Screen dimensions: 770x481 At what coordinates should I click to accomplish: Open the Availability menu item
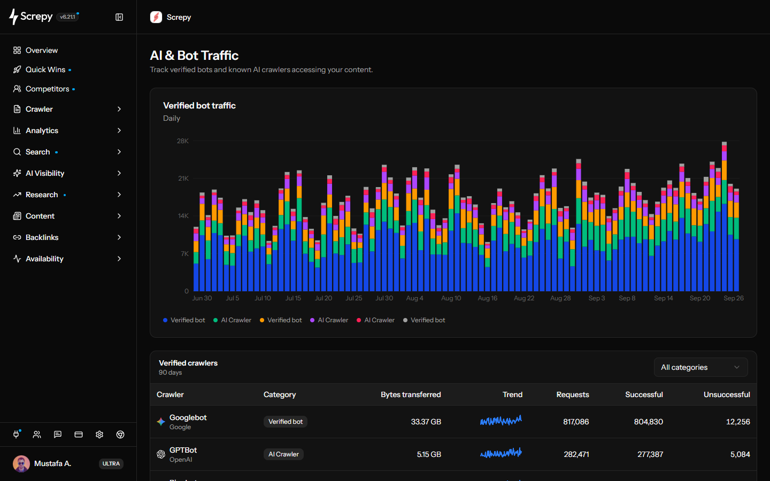coord(67,259)
